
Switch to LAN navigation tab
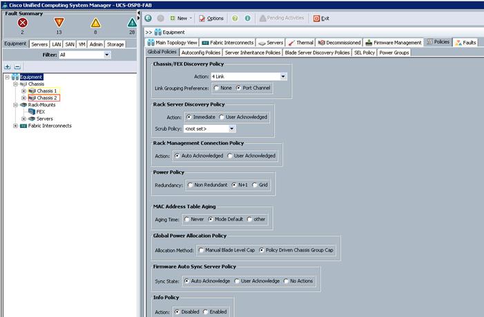pyautogui.click(x=56, y=44)
